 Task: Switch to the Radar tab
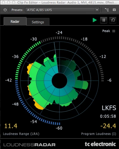click(x=15, y=21)
